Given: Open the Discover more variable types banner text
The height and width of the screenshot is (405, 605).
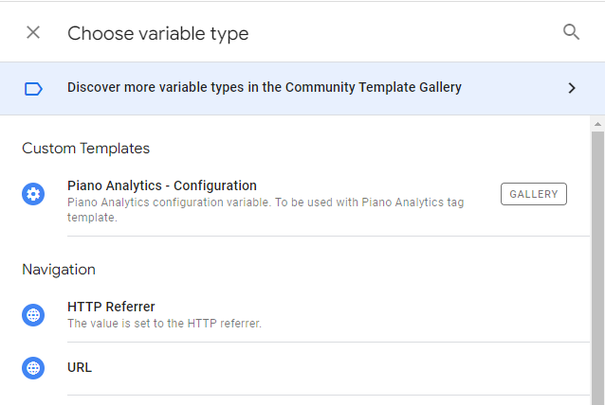Looking at the screenshot, I should pyautogui.click(x=264, y=88).
